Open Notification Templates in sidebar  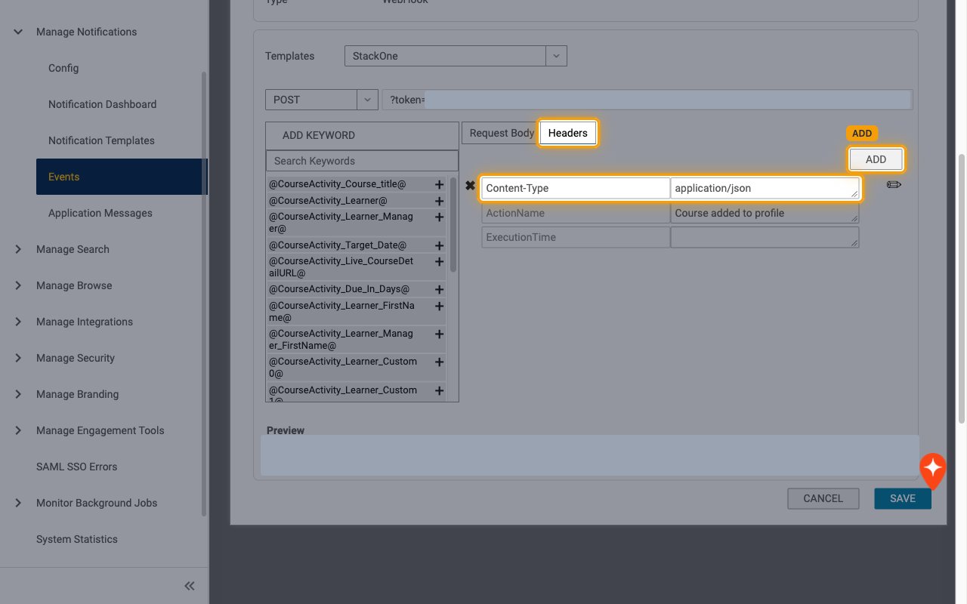tap(101, 140)
